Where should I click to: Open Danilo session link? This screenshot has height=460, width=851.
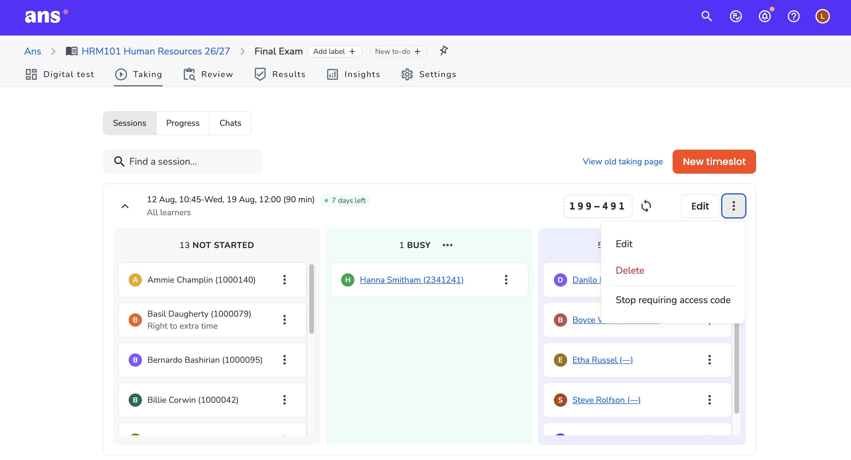click(586, 280)
